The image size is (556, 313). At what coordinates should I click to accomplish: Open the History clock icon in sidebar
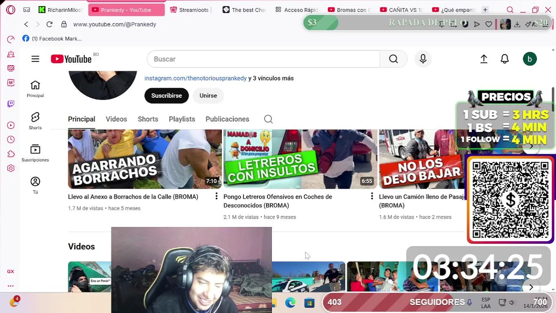(x=11, y=140)
